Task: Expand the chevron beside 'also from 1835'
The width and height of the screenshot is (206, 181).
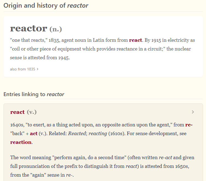Action: pos(38,69)
